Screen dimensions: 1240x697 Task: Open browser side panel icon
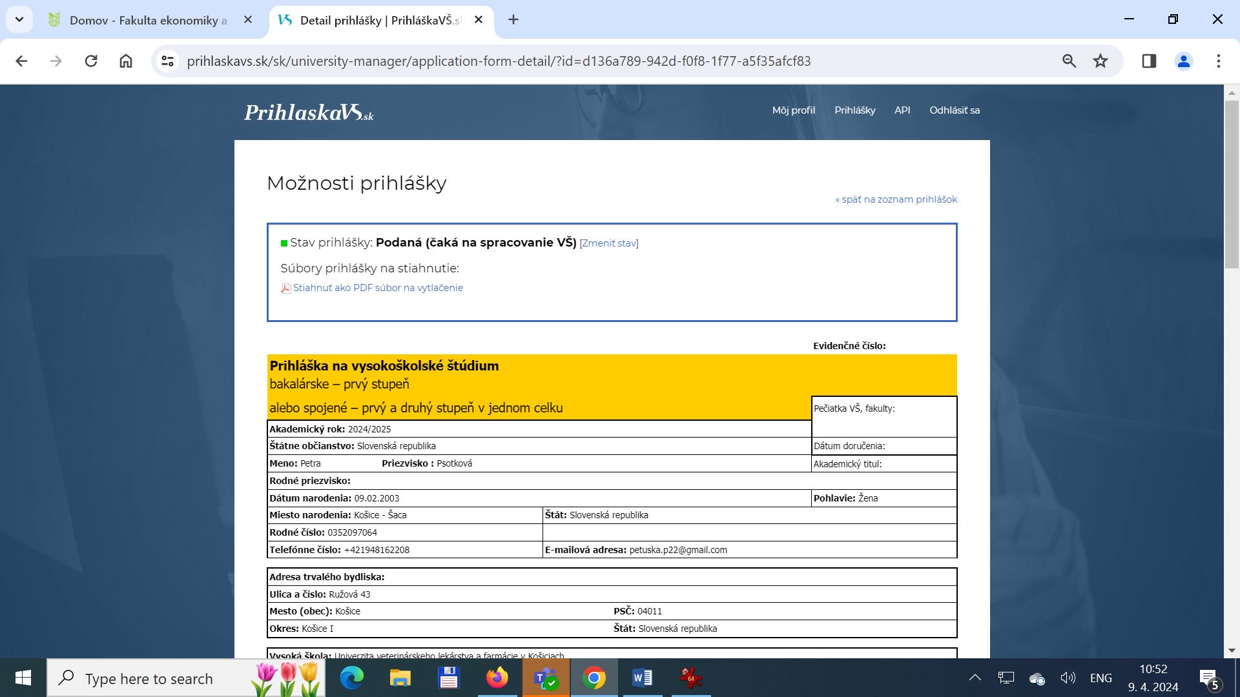point(1149,61)
